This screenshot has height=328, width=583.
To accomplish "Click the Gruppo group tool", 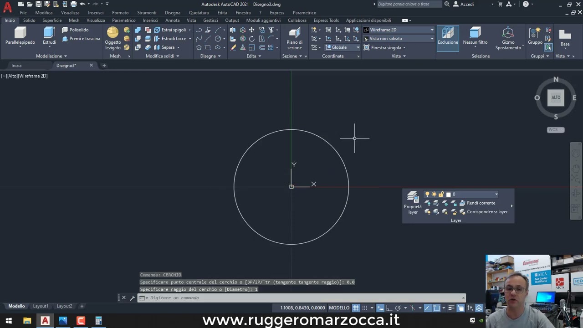I will (535, 36).
